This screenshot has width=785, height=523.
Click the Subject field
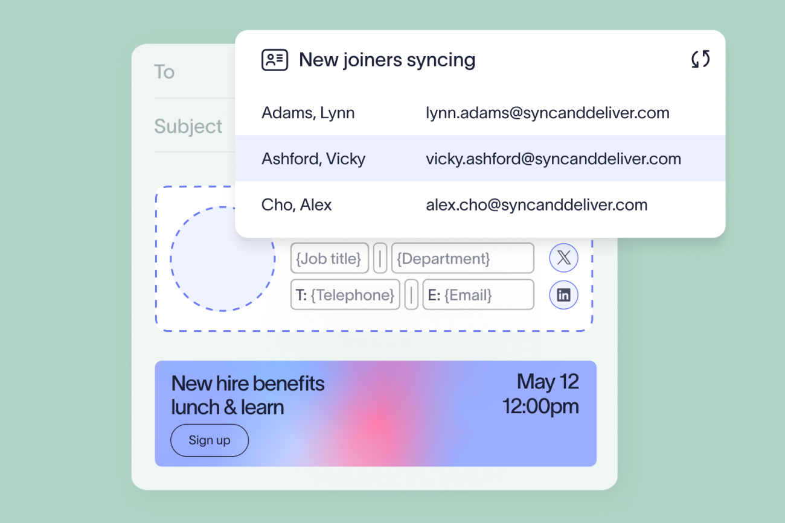[194, 126]
